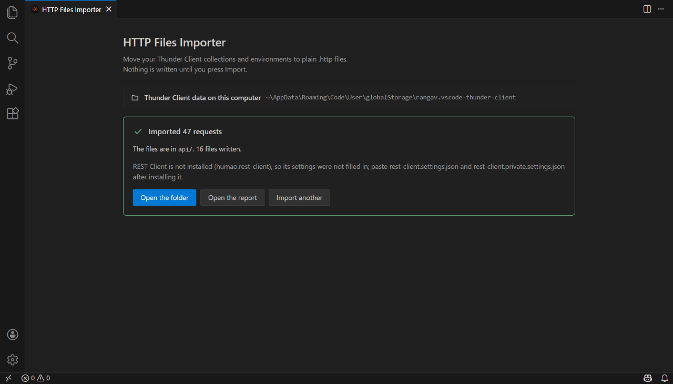Screen dimensions: 673x384
Task: Click the remote window indicator in status bar
Action: point(8,378)
